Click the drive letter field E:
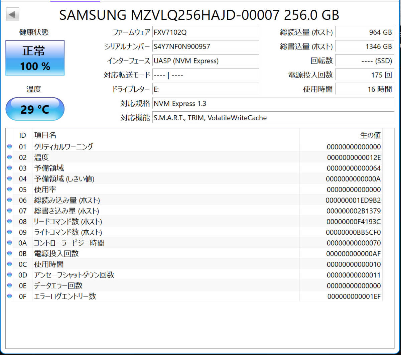The image size is (401, 355). click(x=206, y=89)
